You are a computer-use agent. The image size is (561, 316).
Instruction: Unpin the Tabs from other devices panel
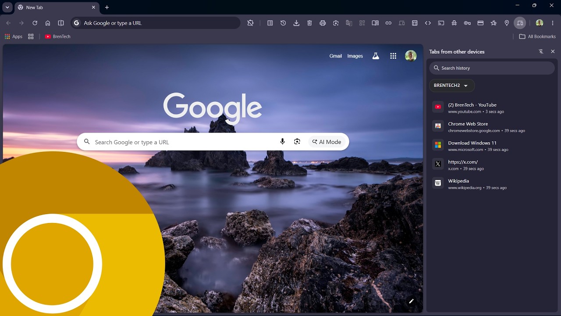pos(541,51)
